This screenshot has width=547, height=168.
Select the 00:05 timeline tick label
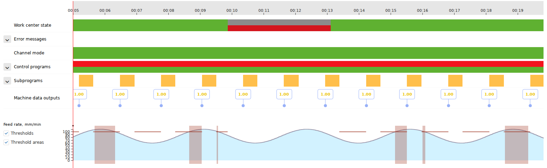coord(73,10)
